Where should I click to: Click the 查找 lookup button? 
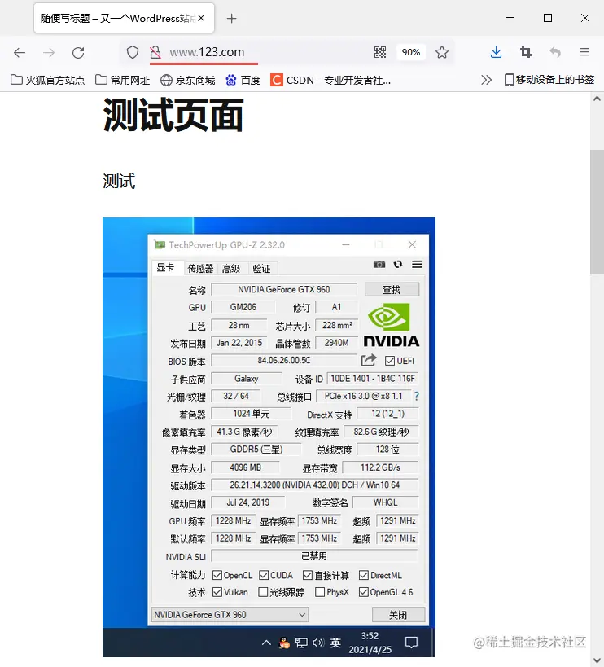[392, 290]
